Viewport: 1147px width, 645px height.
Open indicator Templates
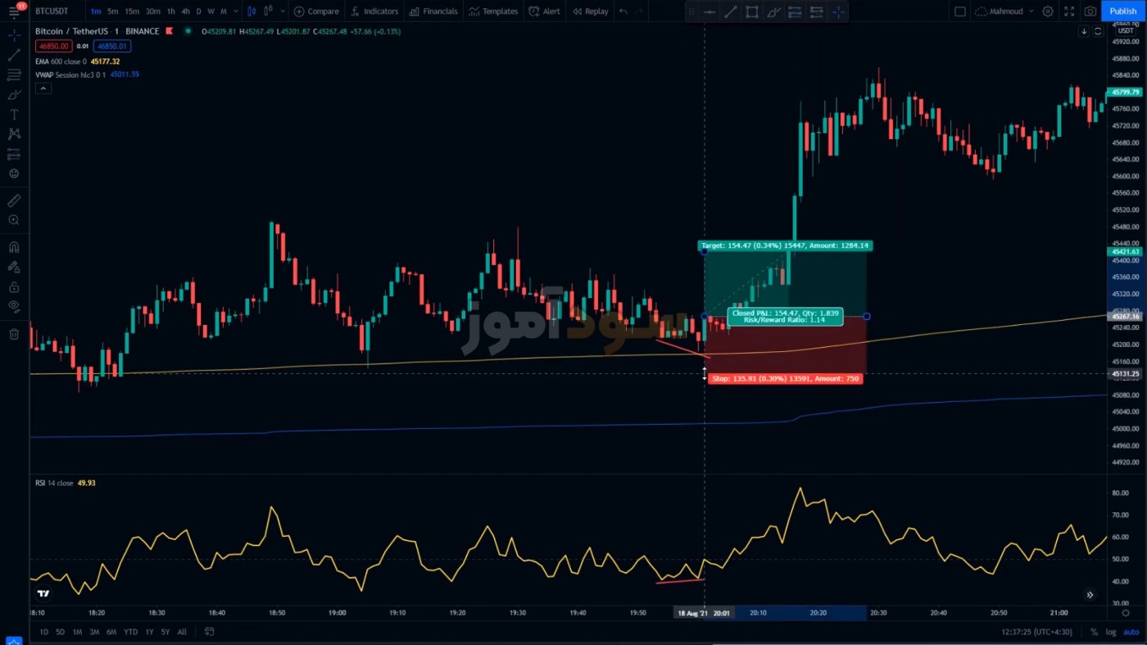(x=493, y=11)
